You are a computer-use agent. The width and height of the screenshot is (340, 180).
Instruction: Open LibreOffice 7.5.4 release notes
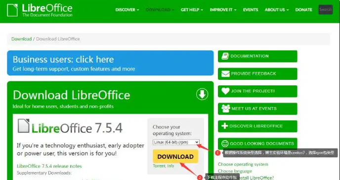click(49, 166)
